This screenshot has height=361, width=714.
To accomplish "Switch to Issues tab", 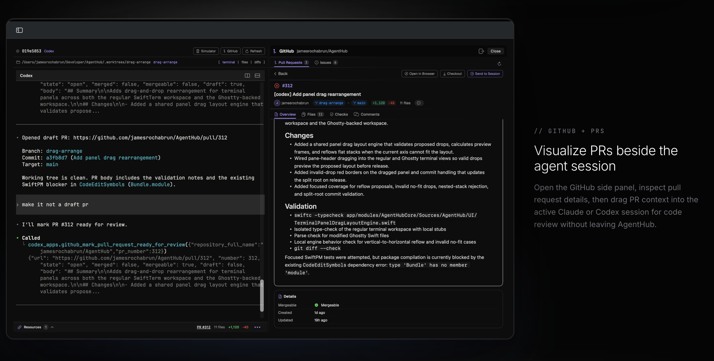I will [326, 63].
